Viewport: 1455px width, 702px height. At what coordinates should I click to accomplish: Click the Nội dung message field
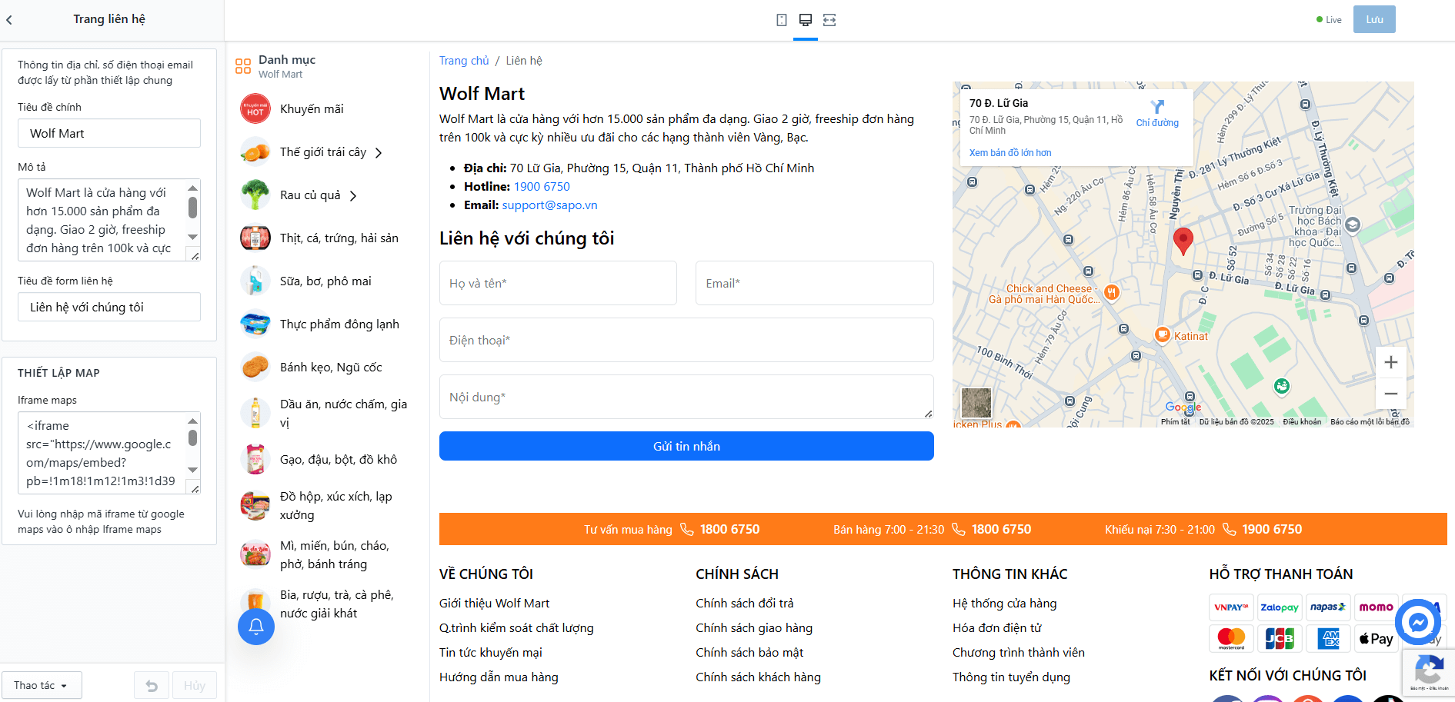[686, 397]
